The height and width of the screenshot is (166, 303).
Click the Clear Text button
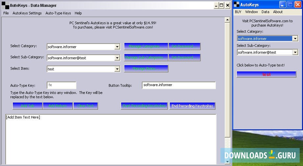(86, 106)
